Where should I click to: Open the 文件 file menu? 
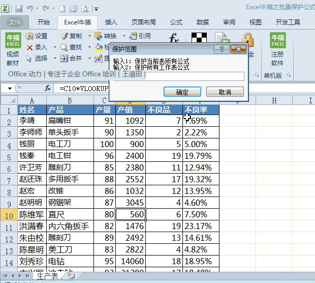tap(14, 22)
